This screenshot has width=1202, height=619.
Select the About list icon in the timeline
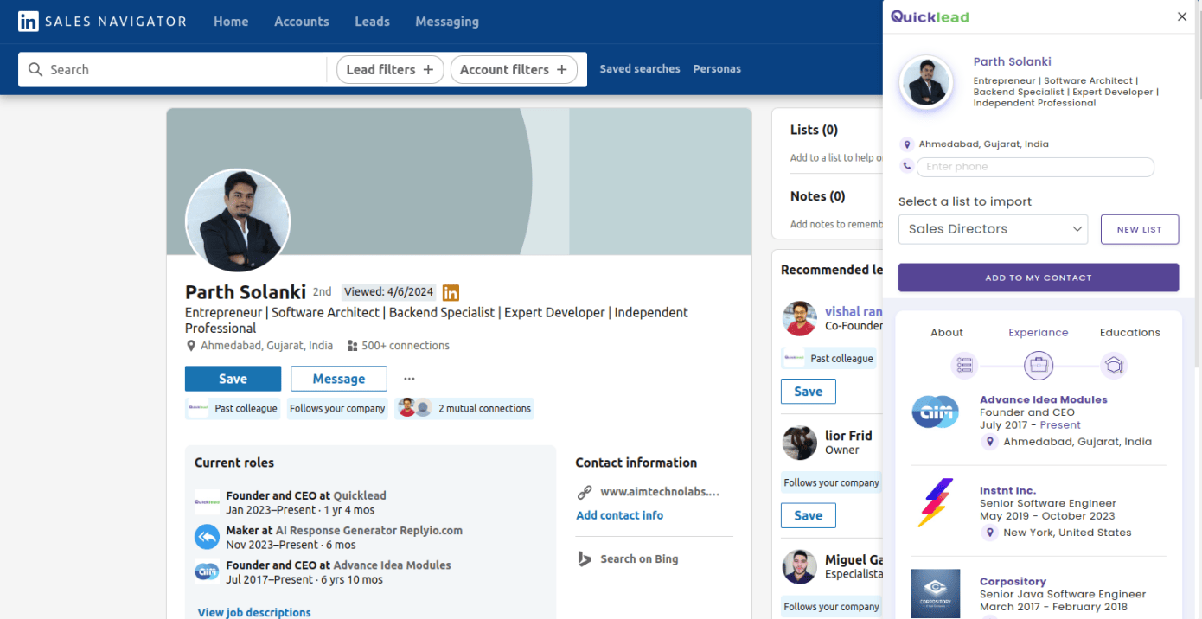click(964, 366)
